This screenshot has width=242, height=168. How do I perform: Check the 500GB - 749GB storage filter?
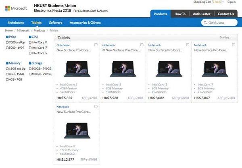(30, 68)
